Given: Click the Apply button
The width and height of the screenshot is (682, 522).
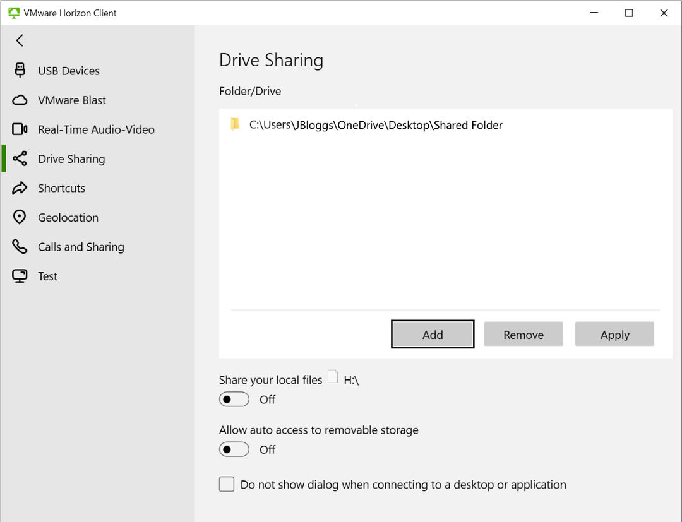Looking at the screenshot, I should pos(614,335).
